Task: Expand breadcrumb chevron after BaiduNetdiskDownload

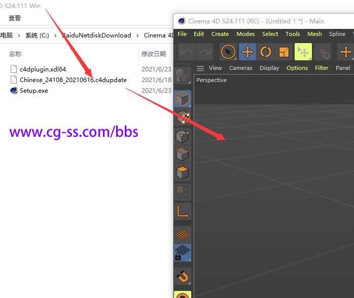Action: [x=137, y=35]
